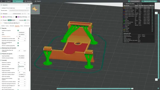Click the settings panel vertical scrollbar
Viewport: 160px width, 90px height.
tap(29, 49)
